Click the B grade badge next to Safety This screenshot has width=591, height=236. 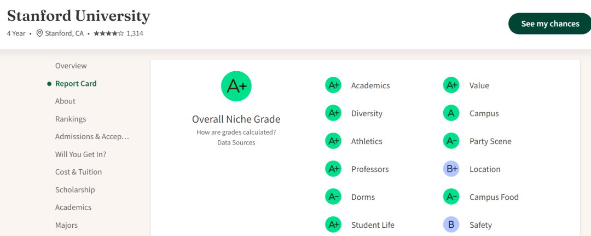[451, 225]
